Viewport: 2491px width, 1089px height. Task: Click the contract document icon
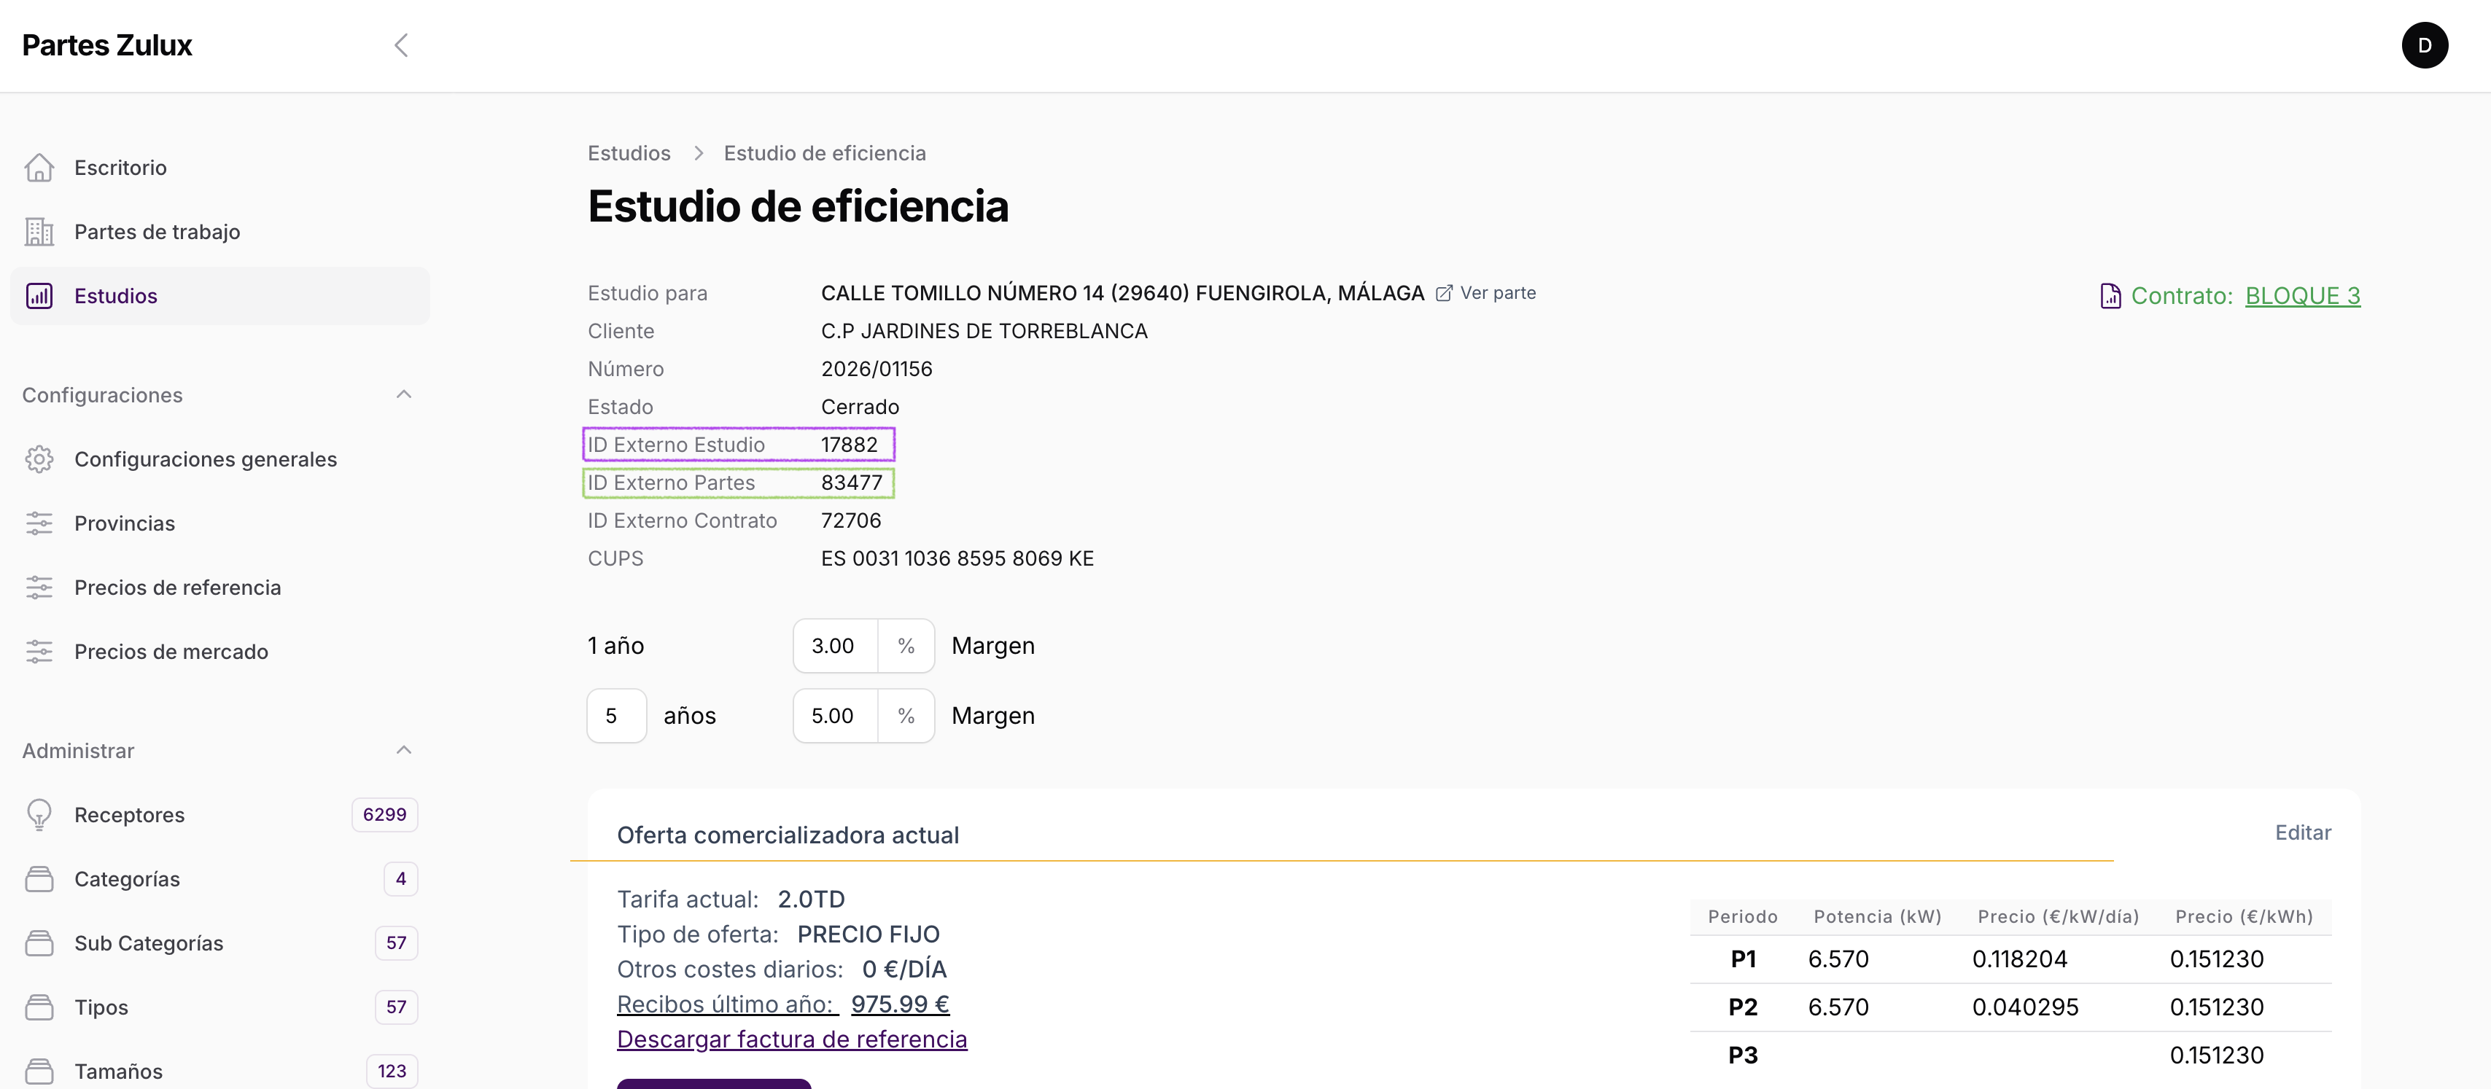[x=2110, y=296]
